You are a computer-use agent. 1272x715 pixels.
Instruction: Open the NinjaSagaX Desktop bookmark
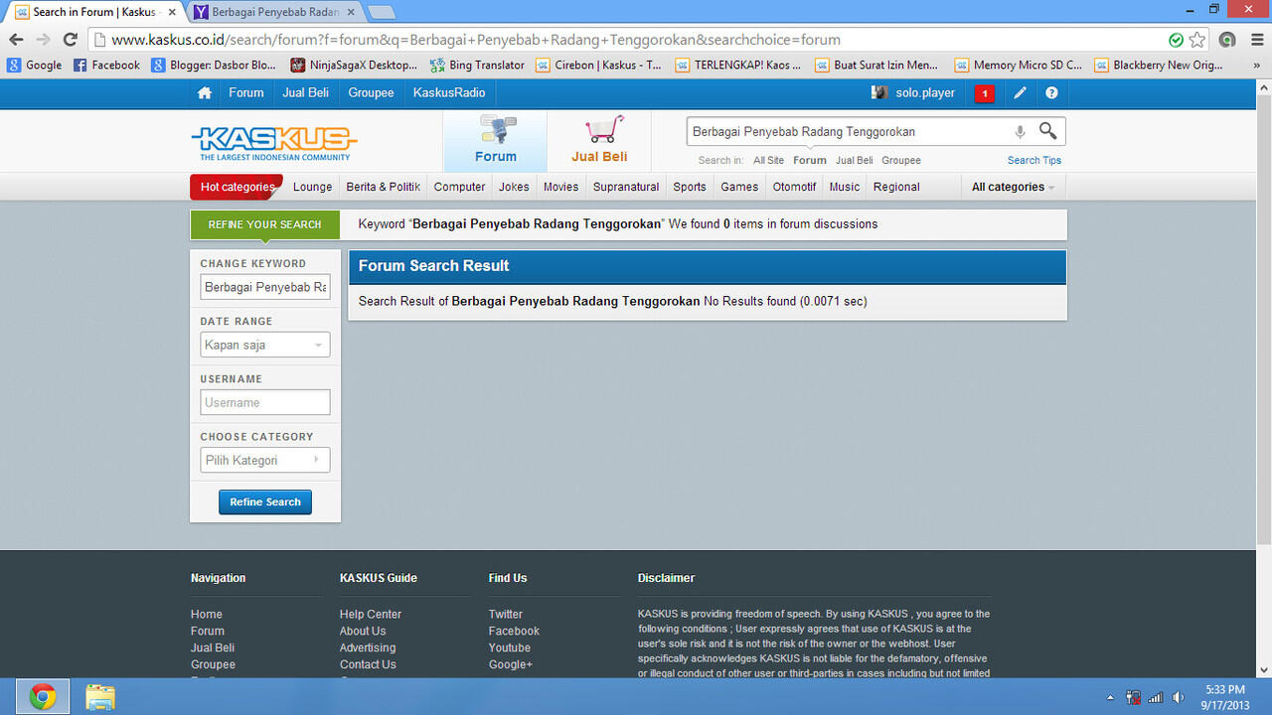354,66
